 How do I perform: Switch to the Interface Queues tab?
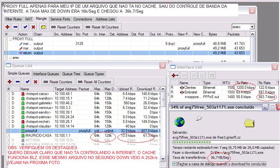pos(46,74)
